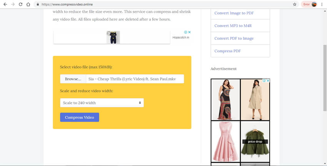Click the selected Sia Cheap Thrills filename field
The height and width of the screenshot is (166, 327).
click(135, 79)
